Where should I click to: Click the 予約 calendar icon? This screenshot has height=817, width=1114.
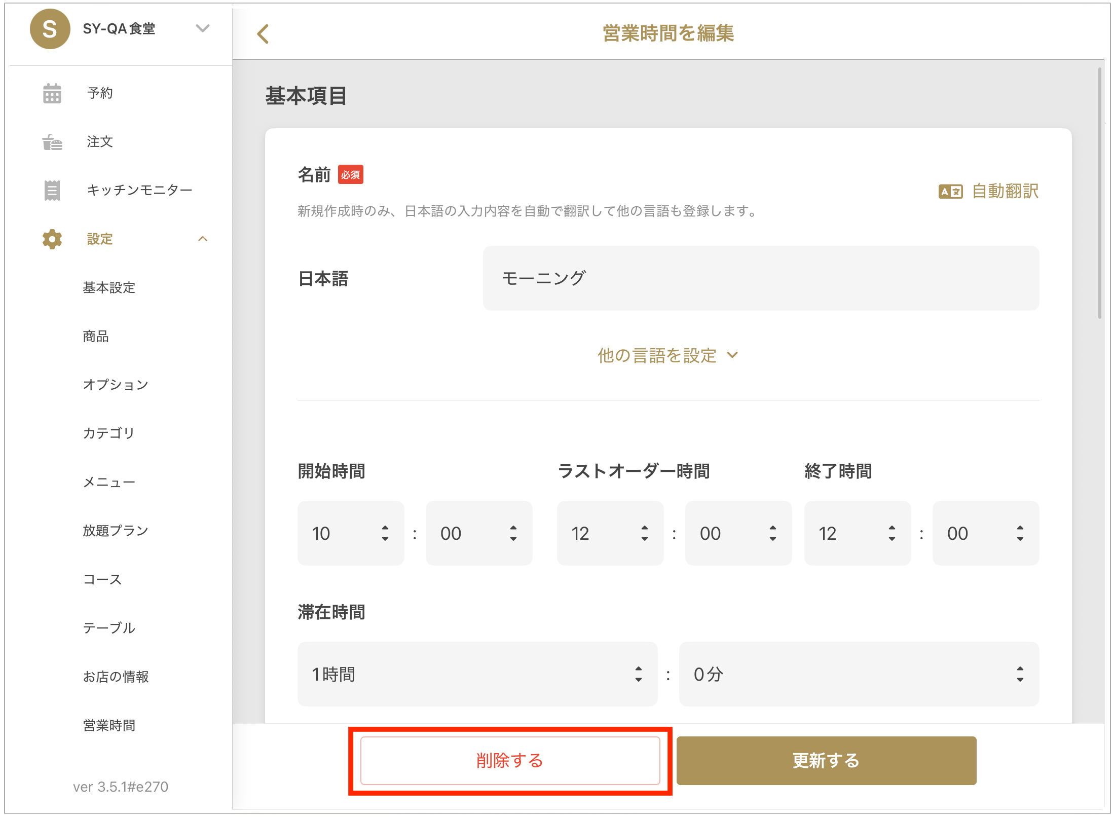[x=52, y=93]
